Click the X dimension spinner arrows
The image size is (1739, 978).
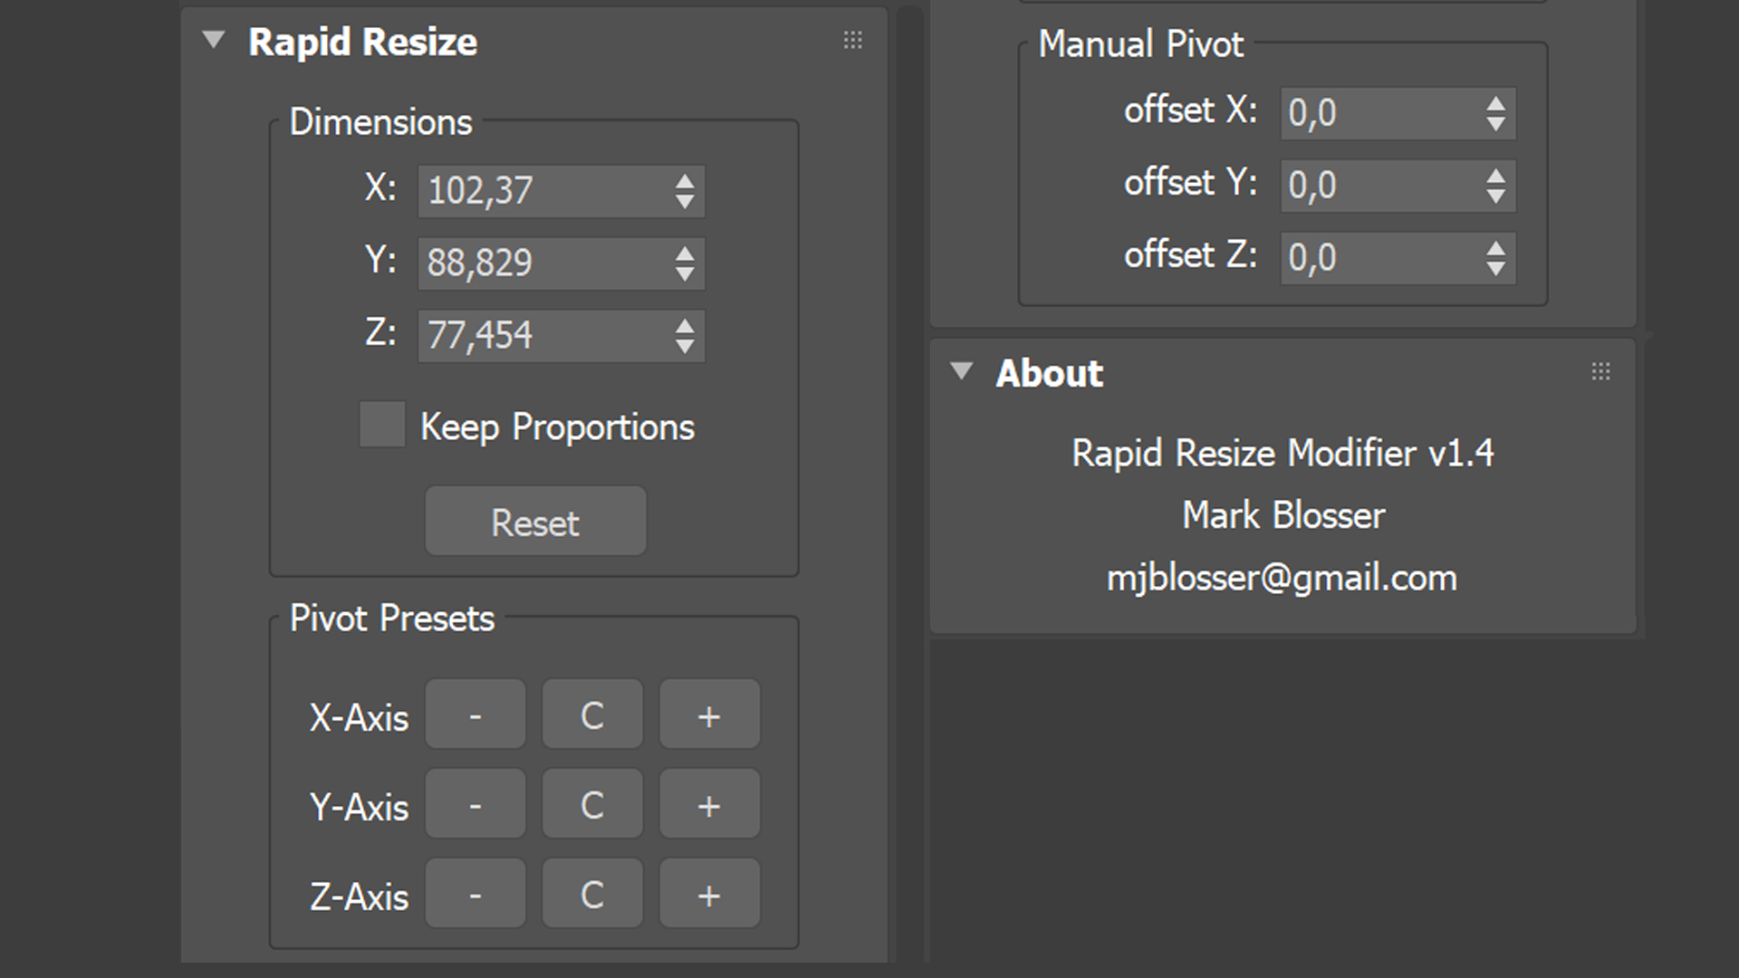click(685, 191)
